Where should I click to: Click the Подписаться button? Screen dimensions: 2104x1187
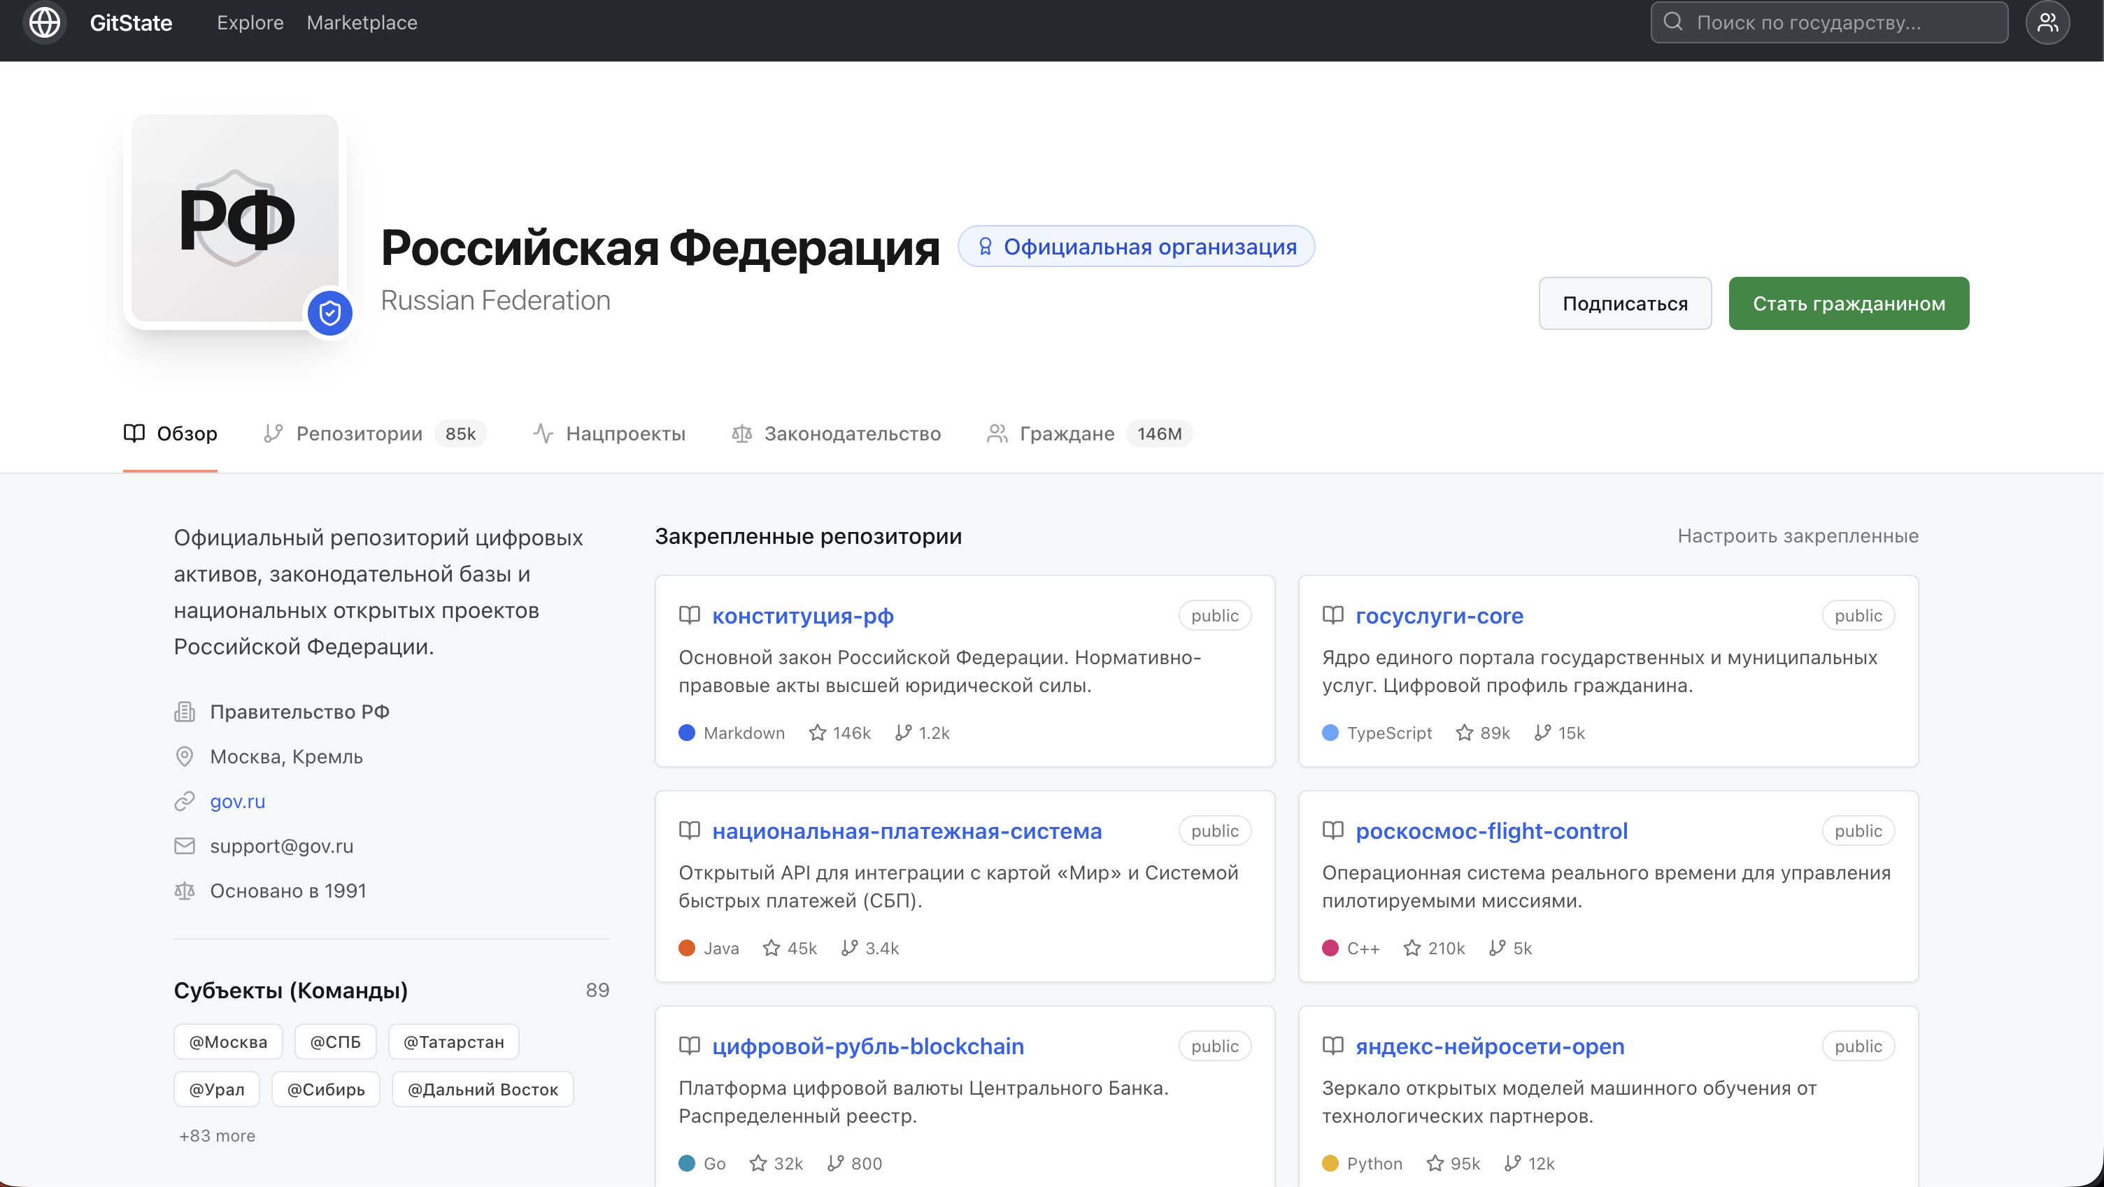point(1625,303)
